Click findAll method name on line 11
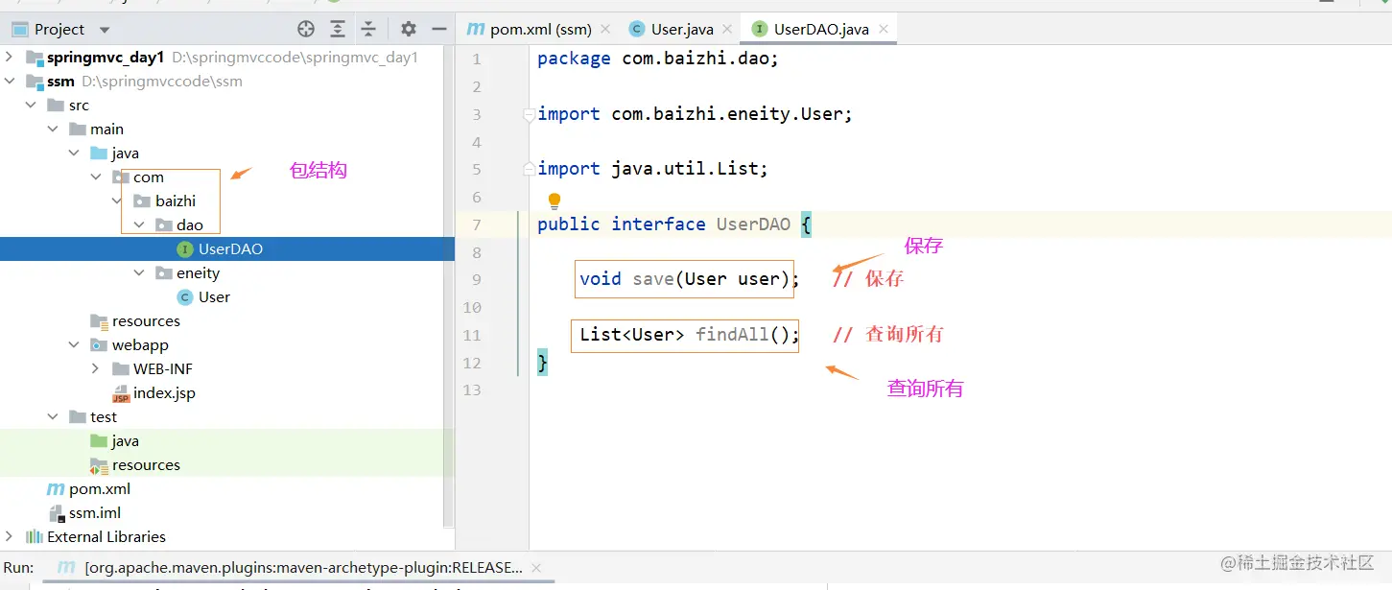The height and width of the screenshot is (590, 1392). (733, 335)
